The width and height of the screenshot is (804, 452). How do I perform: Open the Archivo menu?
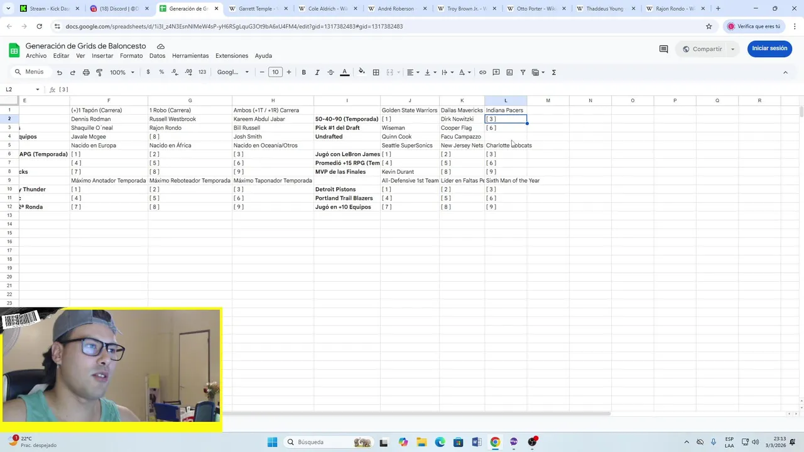[x=36, y=56]
